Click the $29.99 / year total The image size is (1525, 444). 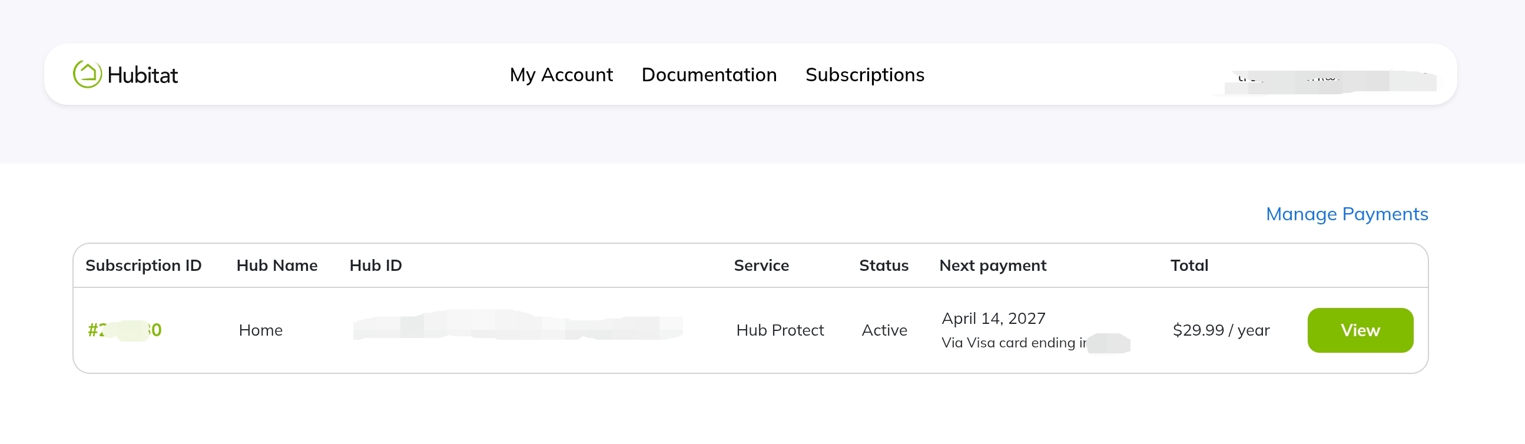pyautogui.click(x=1221, y=330)
